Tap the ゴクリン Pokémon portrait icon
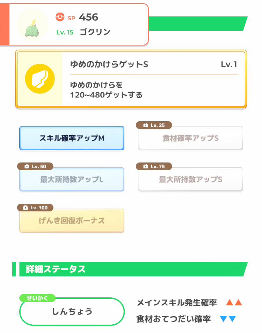Screen dimensions: 262x333 [x=32, y=24]
